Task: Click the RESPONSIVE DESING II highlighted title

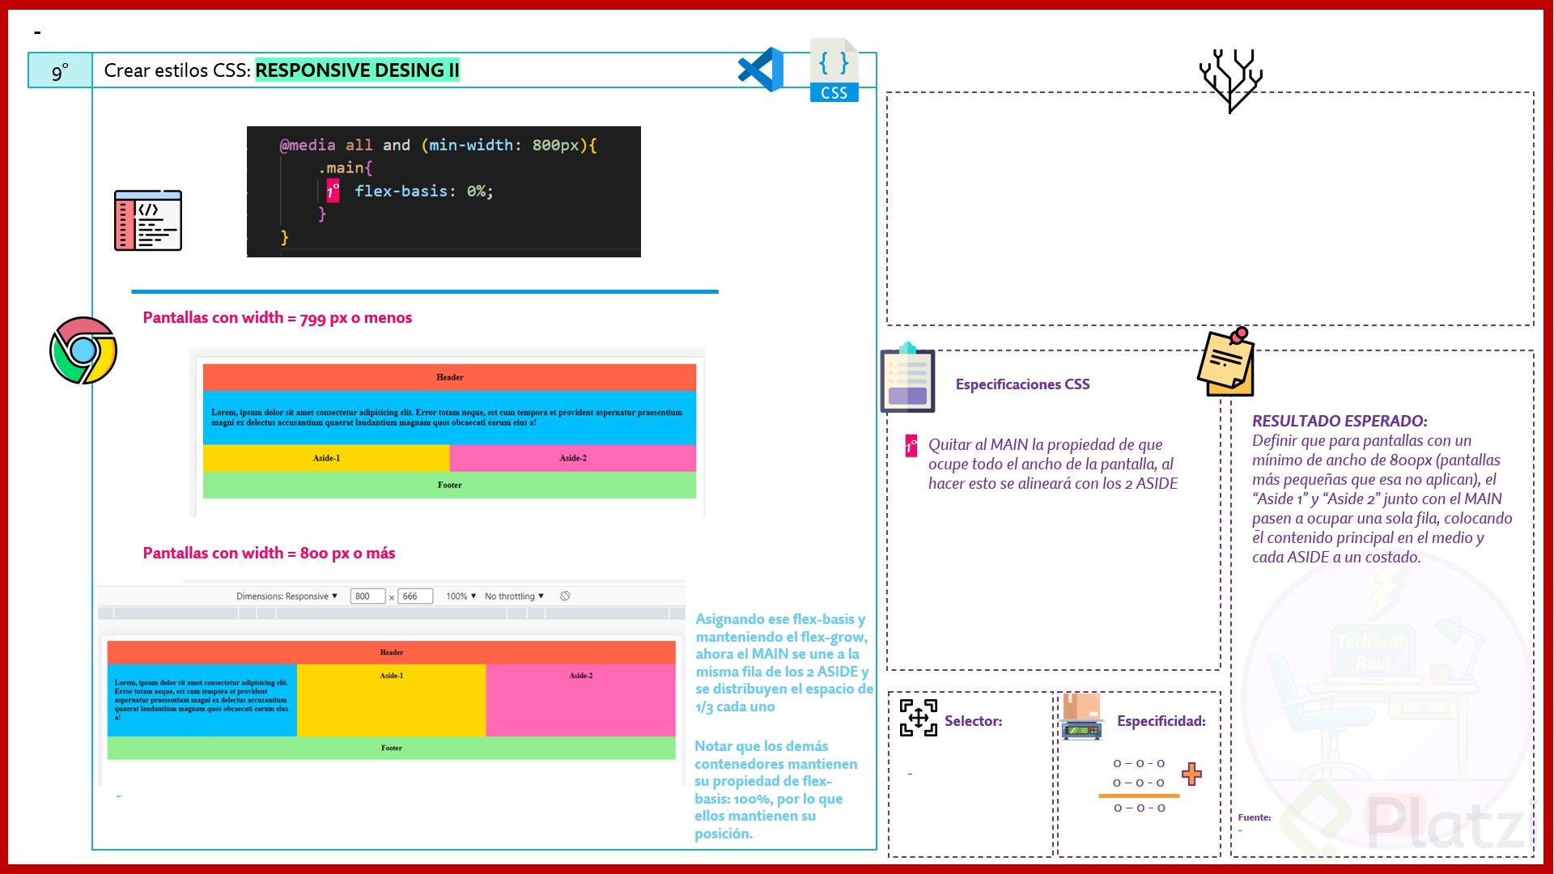Action: [357, 70]
